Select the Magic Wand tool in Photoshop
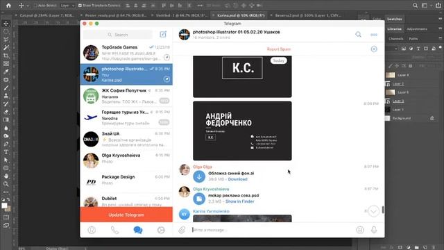The height and width of the screenshot is (250, 444). (6, 48)
